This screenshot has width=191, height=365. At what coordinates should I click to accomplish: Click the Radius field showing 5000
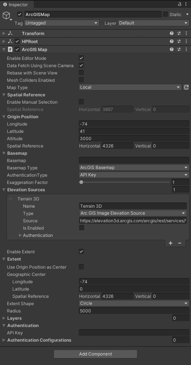pos(134,311)
